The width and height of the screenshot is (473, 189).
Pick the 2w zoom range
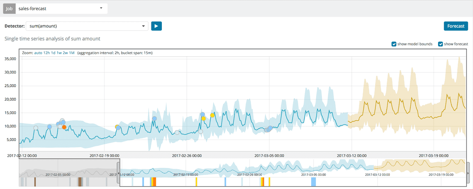(66, 53)
